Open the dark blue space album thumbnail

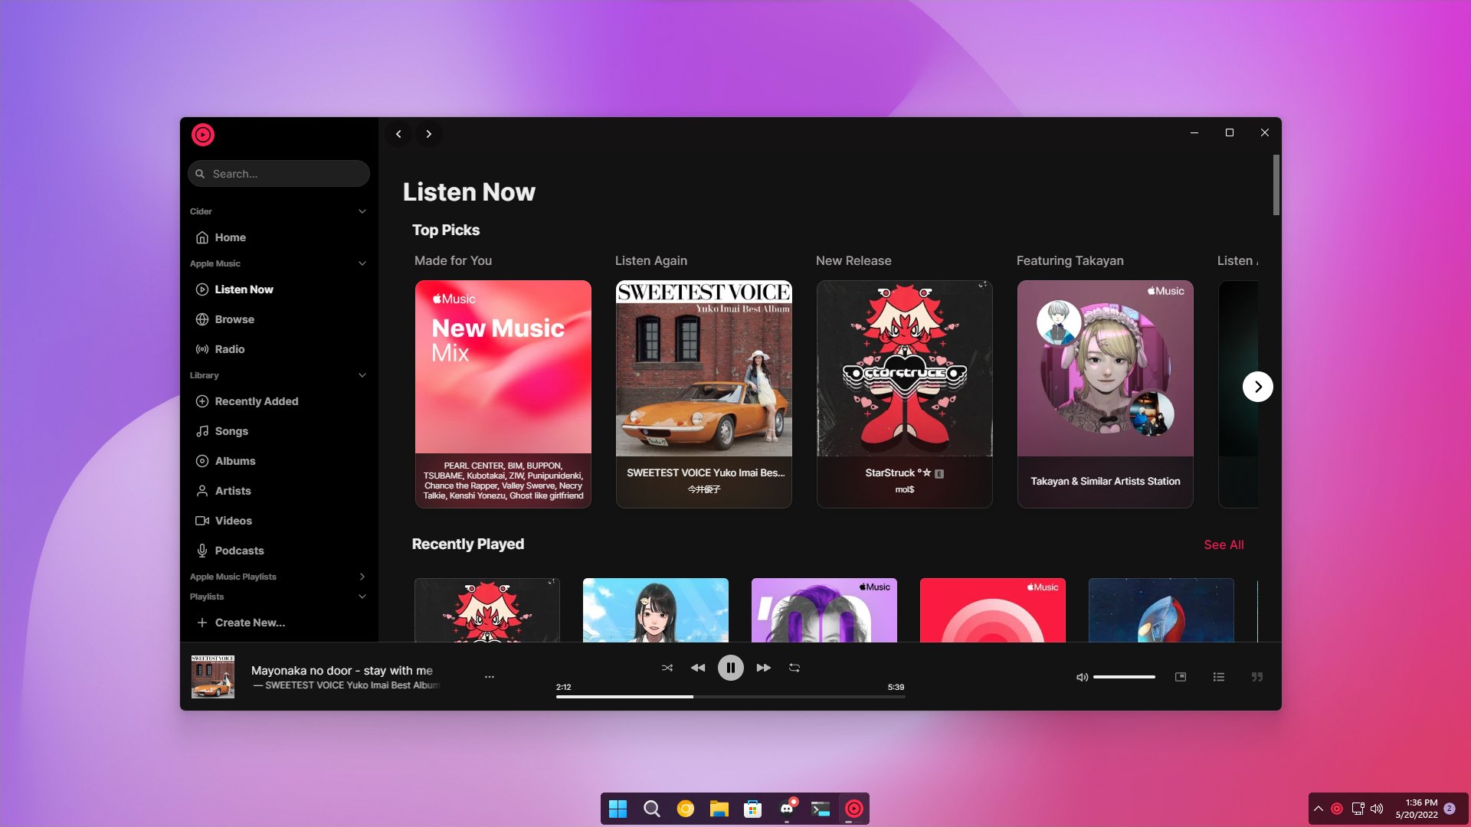point(1161,610)
